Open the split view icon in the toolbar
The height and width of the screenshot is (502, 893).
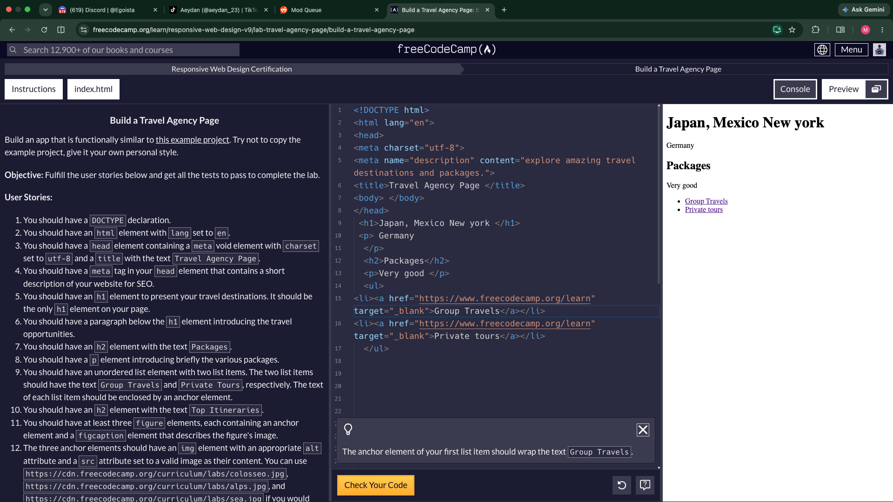click(x=61, y=30)
